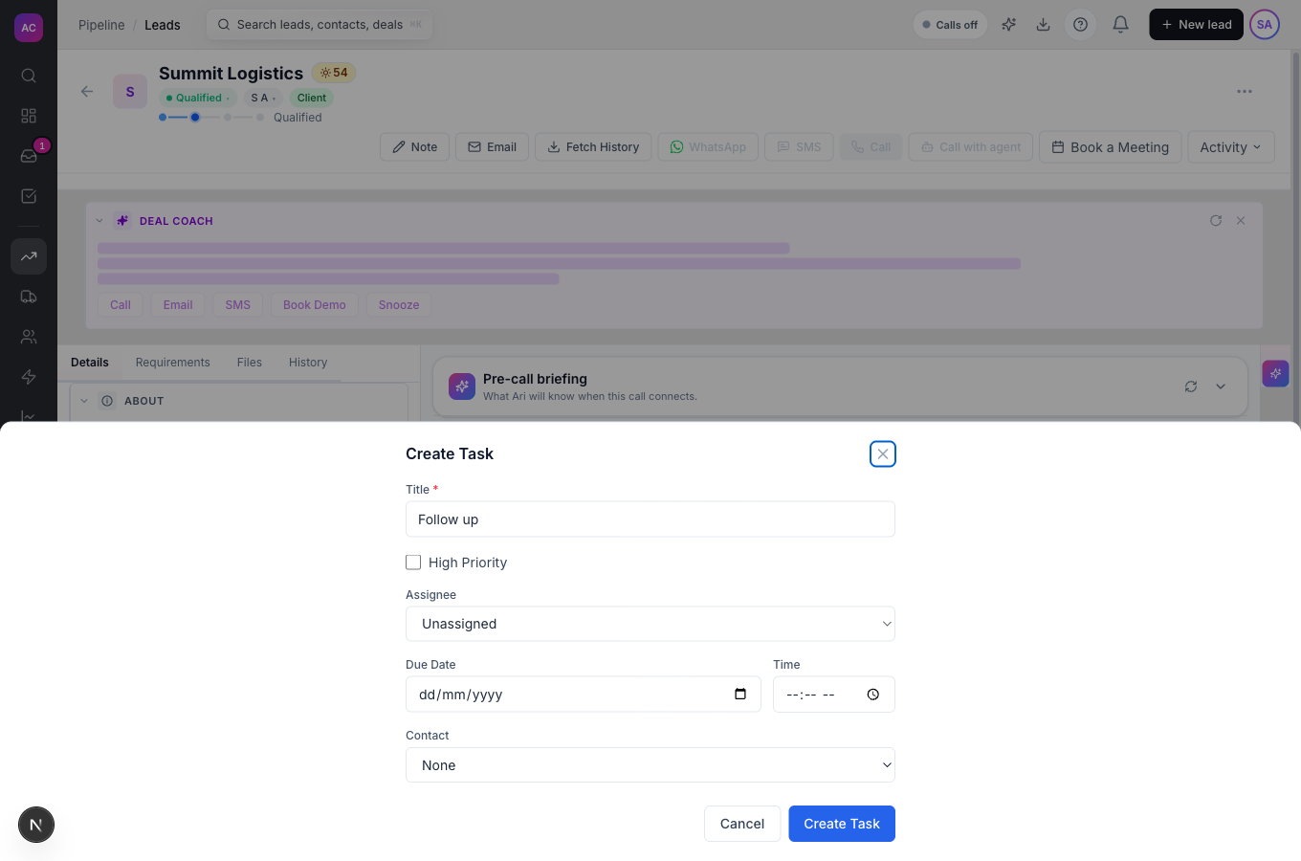Click the Client tag
1301x861 pixels.
click(312, 98)
